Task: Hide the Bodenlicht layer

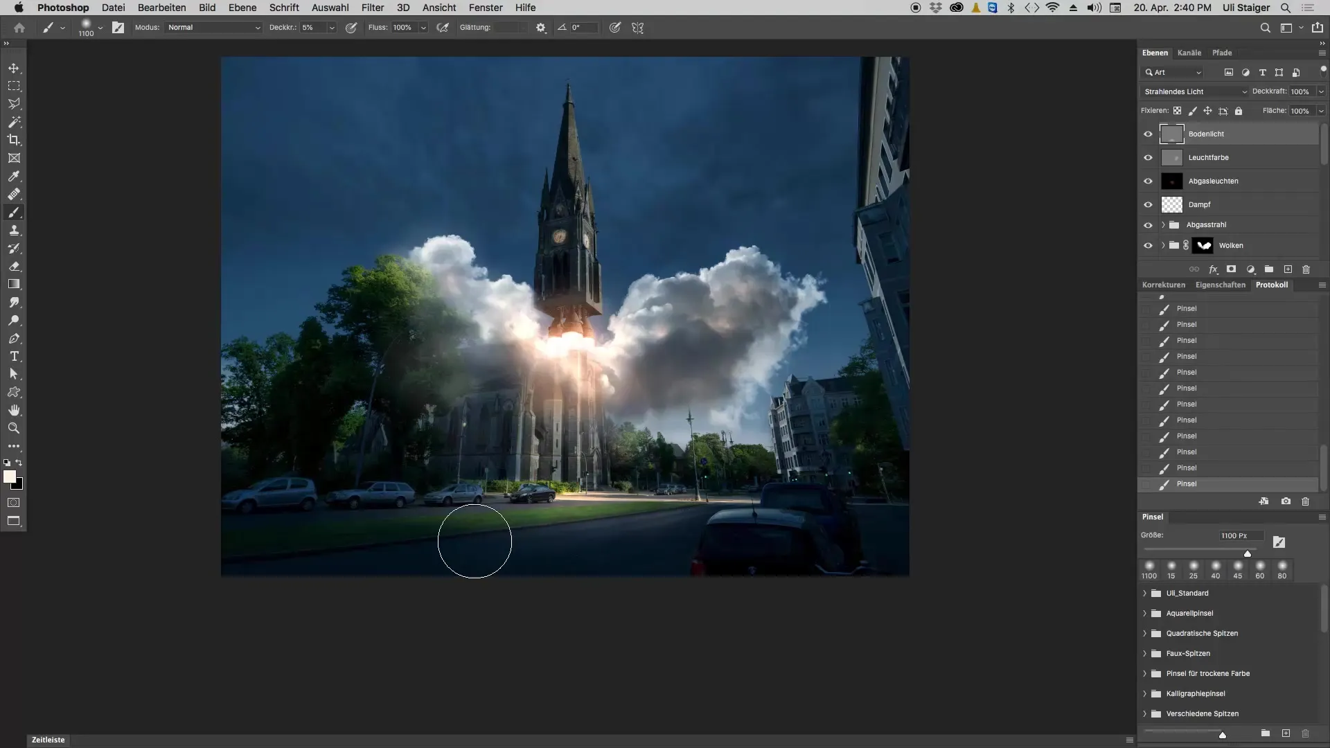Action: (x=1148, y=134)
